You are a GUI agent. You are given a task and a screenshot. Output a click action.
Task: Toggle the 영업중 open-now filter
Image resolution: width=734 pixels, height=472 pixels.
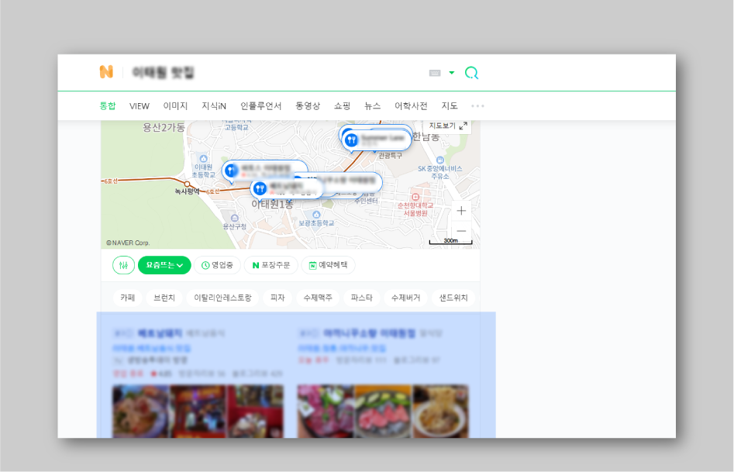pos(217,265)
